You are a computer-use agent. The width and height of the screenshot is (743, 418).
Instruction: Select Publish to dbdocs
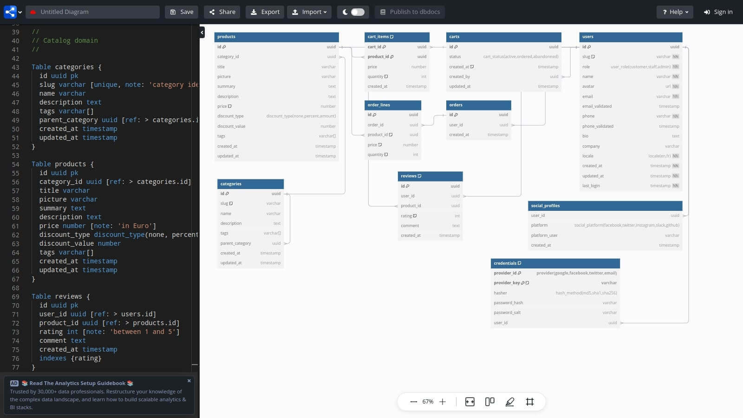point(409,12)
